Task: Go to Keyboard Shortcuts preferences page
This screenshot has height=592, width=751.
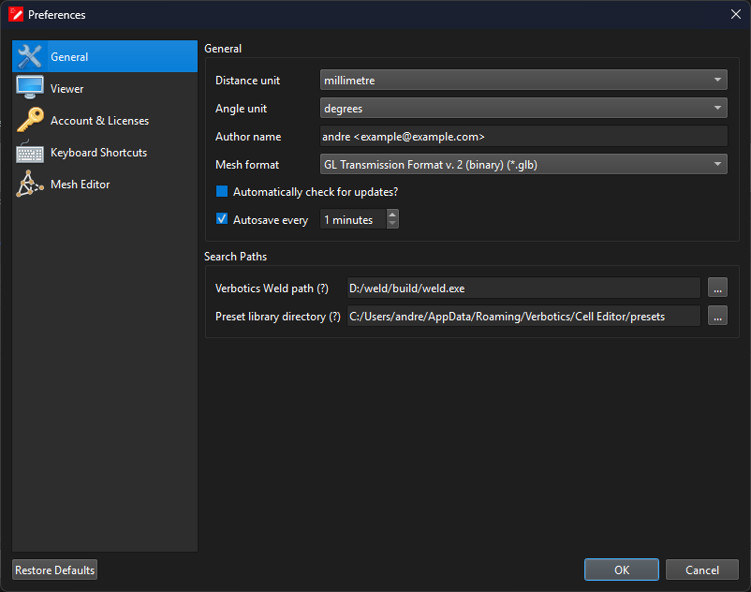Action: coord(105,153)
